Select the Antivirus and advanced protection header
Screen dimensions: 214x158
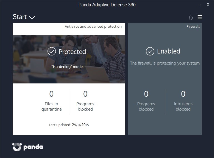pyautogui.click(x=93, y=27)
